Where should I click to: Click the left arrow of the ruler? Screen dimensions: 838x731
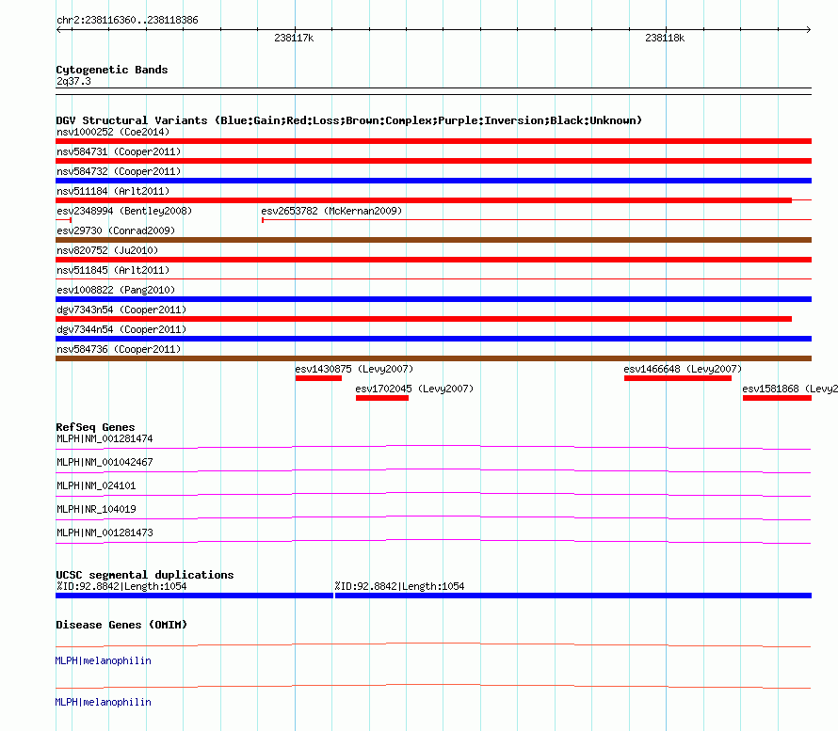tap(58, 30)
